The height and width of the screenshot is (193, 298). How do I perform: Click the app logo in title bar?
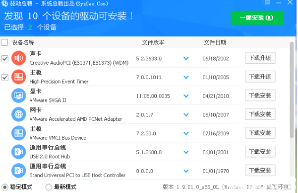4,3
